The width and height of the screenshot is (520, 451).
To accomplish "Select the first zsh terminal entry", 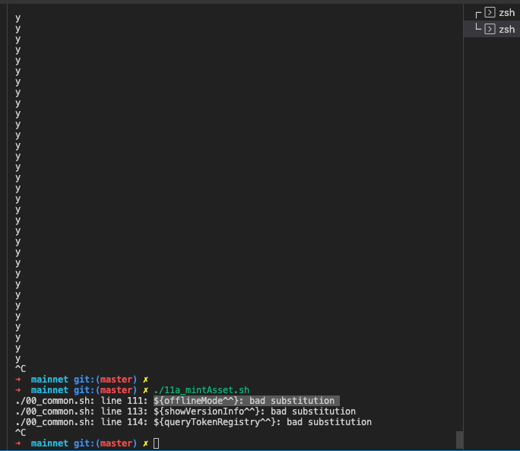I will tap(492, 13).
